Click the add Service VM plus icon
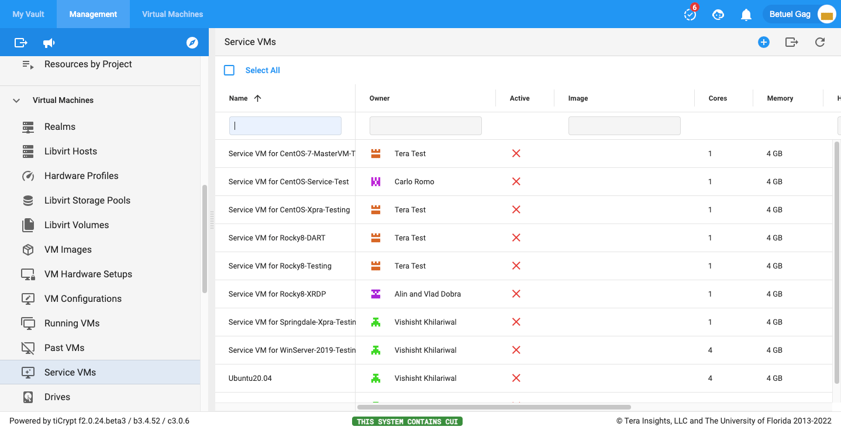This screenshot has width=841, height=430. coord(763,42)
